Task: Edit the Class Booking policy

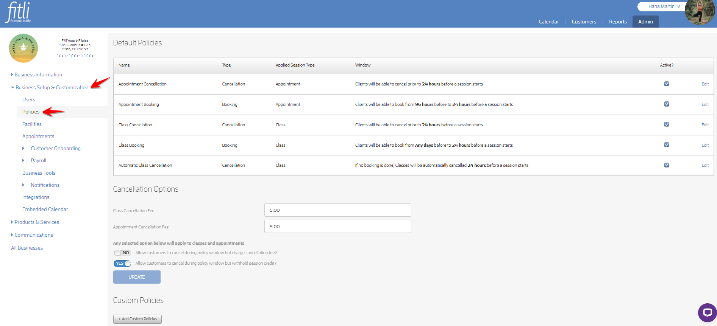Action: click(x=705, y=145)
